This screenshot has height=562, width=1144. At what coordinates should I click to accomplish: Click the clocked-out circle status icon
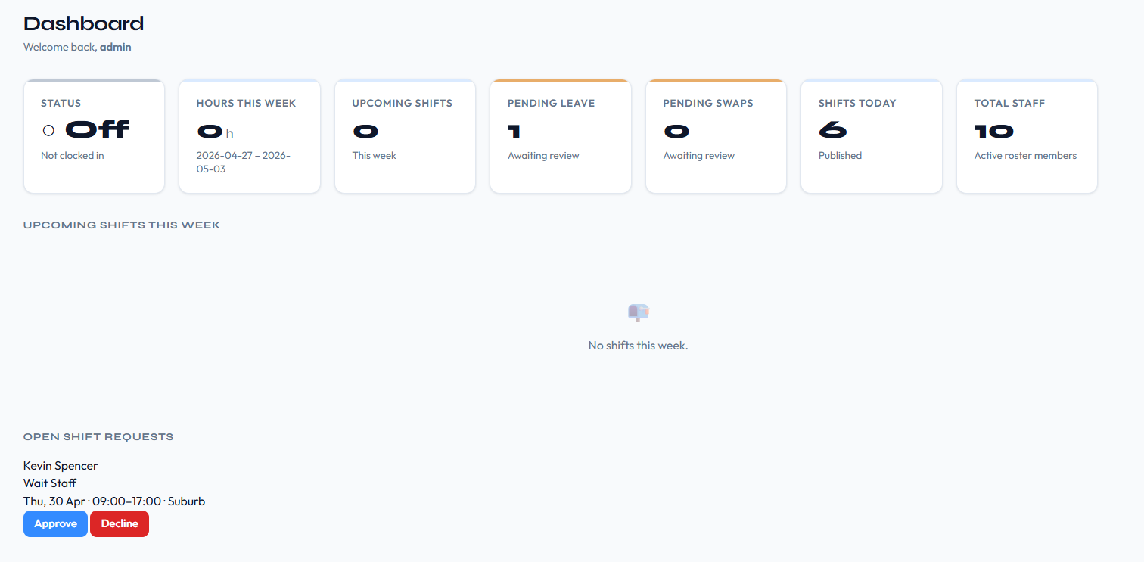tap(48, 130)
